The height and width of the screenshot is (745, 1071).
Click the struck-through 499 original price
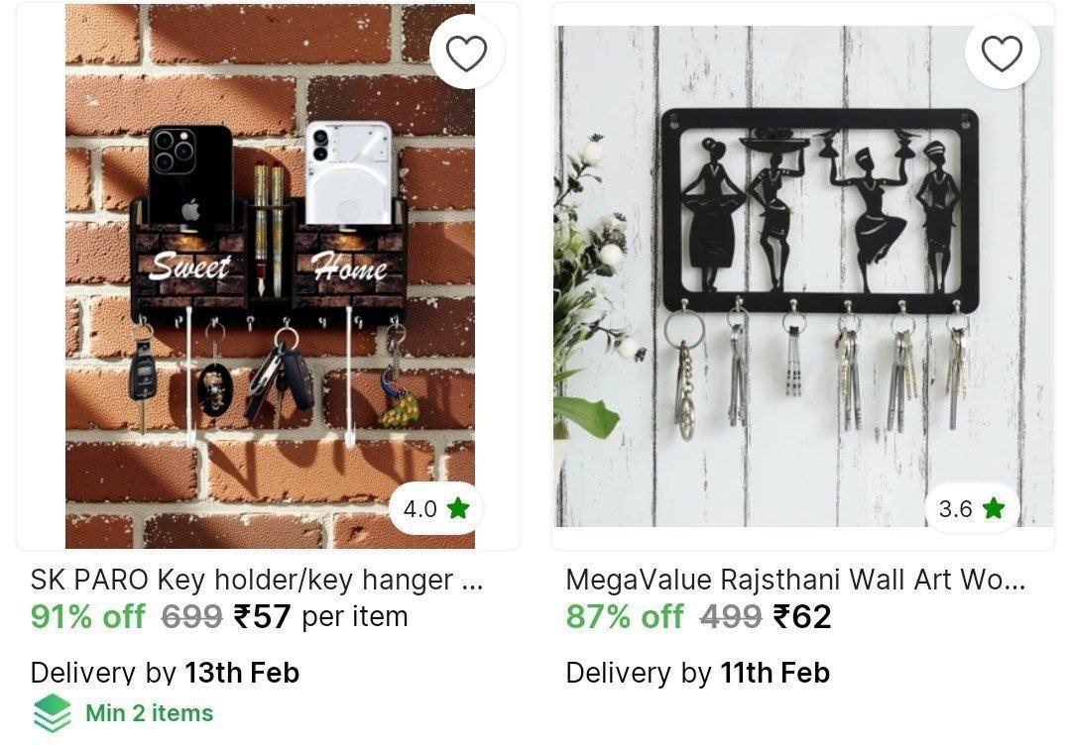click(730, 617)
